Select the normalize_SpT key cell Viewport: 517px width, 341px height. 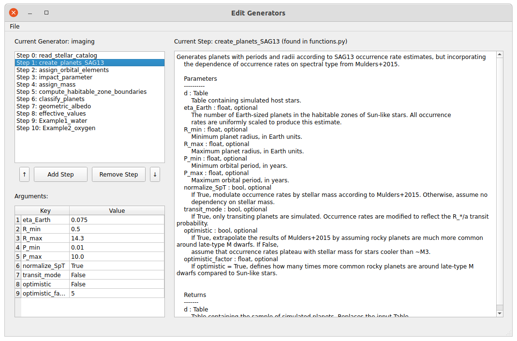(x=45, y=266)
